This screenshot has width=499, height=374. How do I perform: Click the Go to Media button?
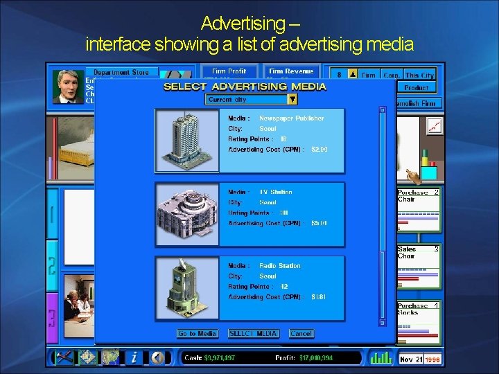pos(198,333)
